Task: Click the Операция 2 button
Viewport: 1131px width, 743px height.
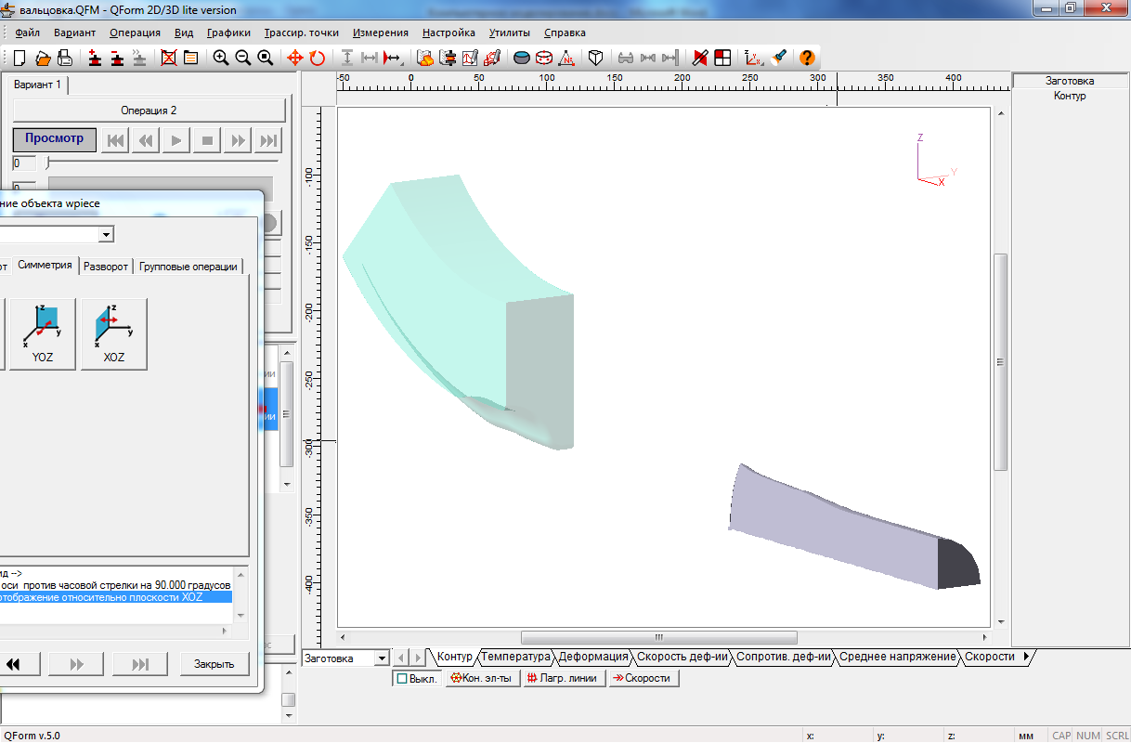Action: coord(149,111)
